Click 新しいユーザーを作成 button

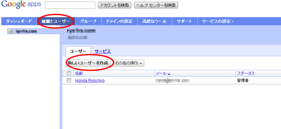88,63
